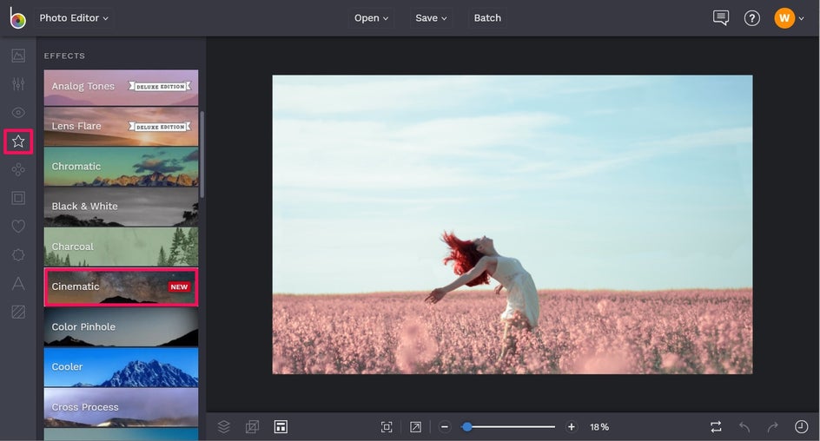The image size is (820, 441).
Task: Select the Charcoal effect category
Action: [121, 247]
